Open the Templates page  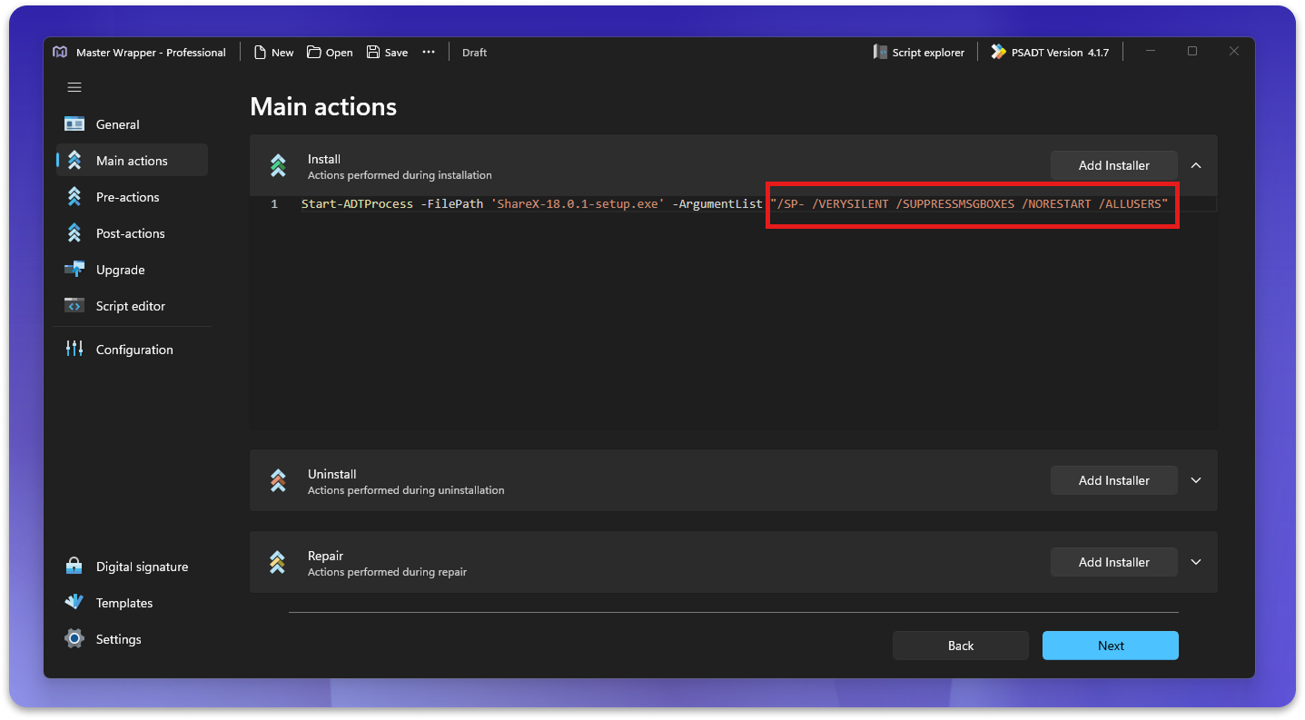click(x=132, y=603)
